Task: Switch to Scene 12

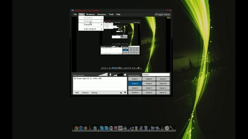Action: pyautogui.click(x=163, y=93)
